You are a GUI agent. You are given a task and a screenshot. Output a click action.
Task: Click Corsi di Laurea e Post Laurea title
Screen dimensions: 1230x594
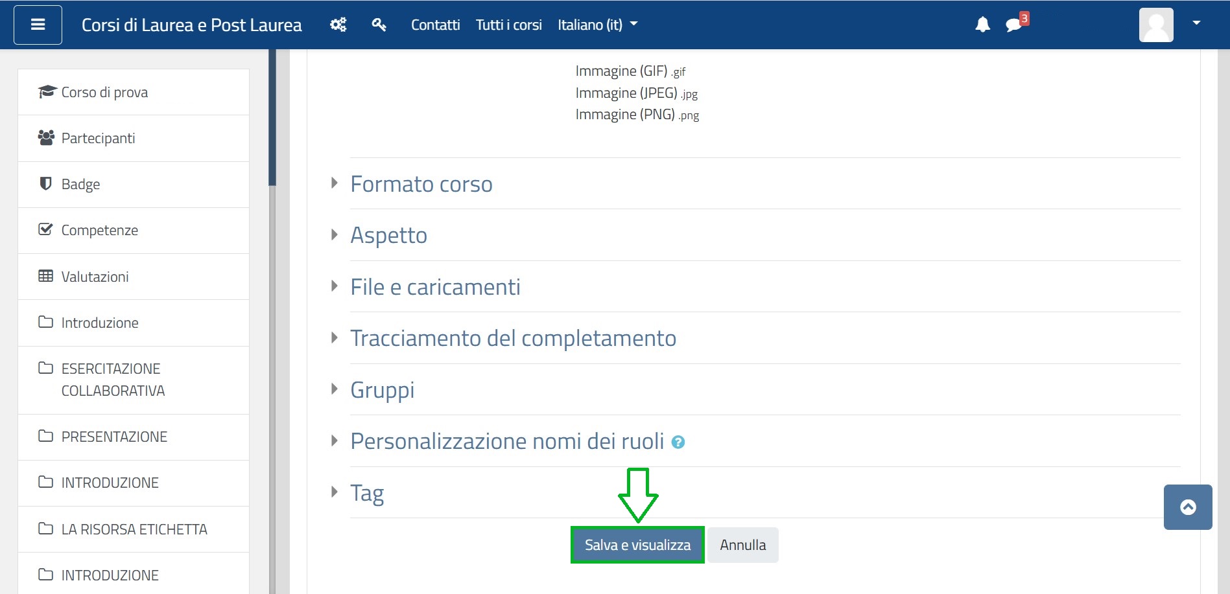(x=191, y=25)
